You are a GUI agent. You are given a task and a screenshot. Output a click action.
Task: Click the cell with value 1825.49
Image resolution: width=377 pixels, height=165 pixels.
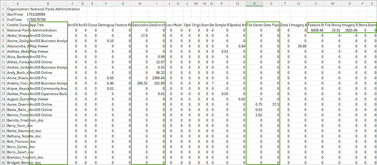pyautogui.click(x=350, y=30)
